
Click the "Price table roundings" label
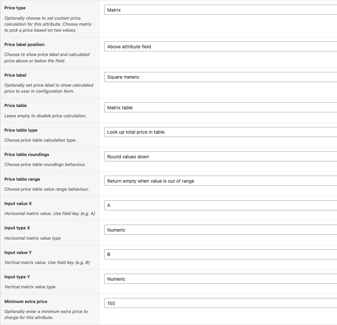[27, 155]
